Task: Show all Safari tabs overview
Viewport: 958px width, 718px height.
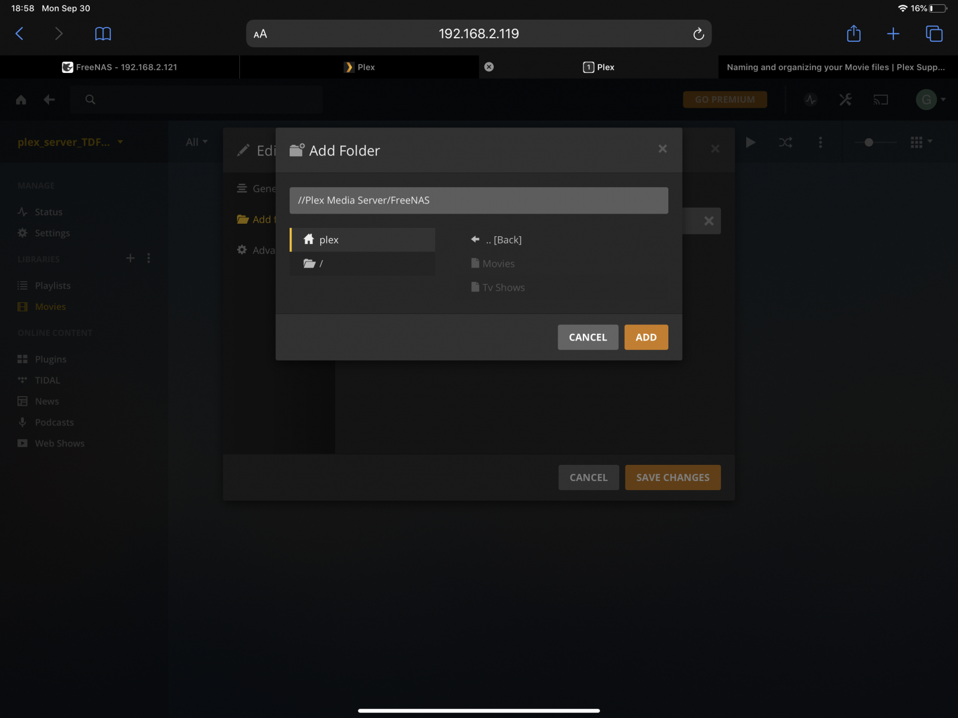Action: click(934, 34)
